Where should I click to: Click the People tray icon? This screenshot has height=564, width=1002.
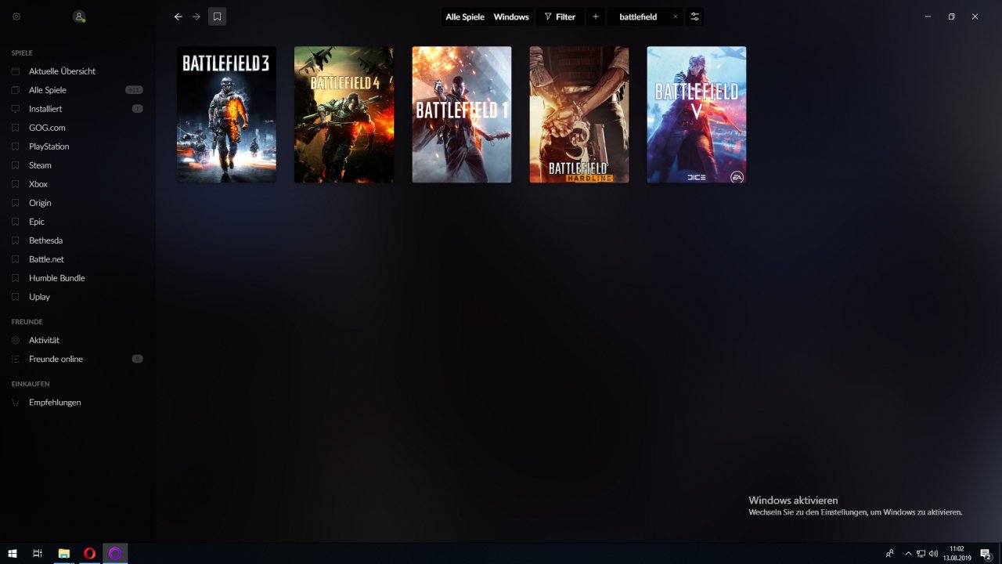890,553
